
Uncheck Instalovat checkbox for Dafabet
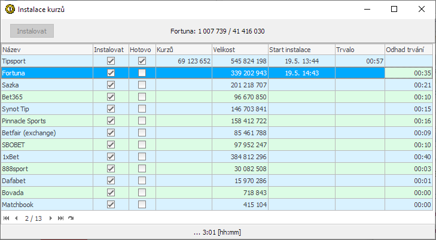[111, 180]
